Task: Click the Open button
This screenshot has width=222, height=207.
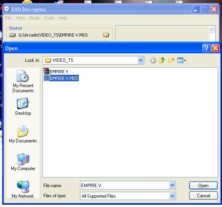Action: [203, 185]
